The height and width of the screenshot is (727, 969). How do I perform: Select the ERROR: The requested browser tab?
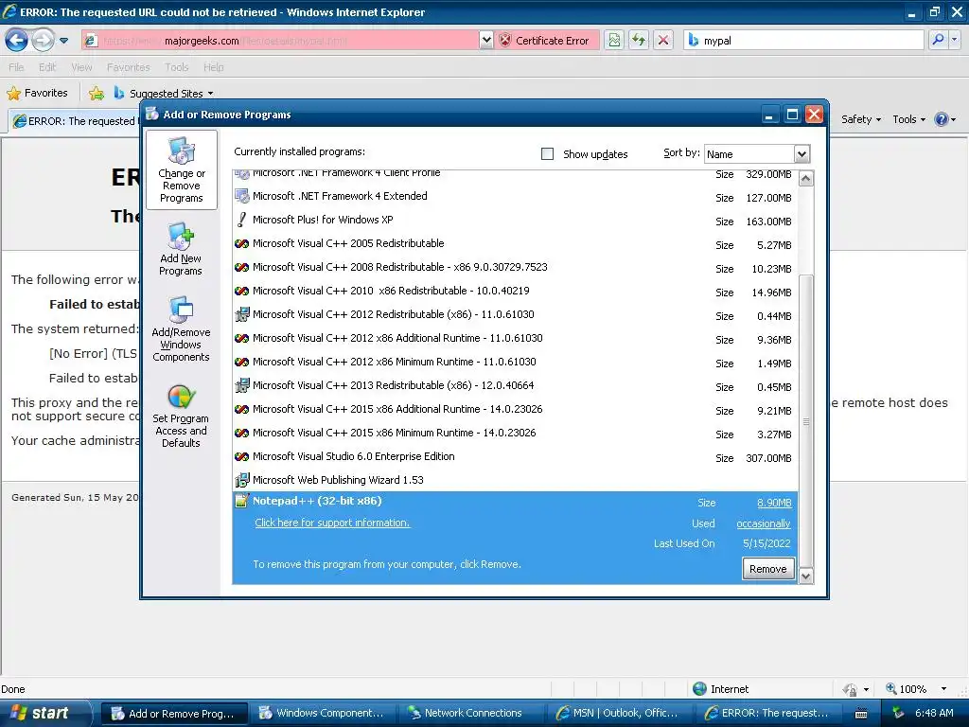point(76,120)
